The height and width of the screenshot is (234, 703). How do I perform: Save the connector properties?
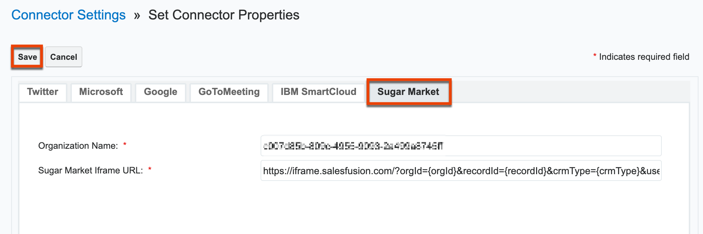(27, 57)
